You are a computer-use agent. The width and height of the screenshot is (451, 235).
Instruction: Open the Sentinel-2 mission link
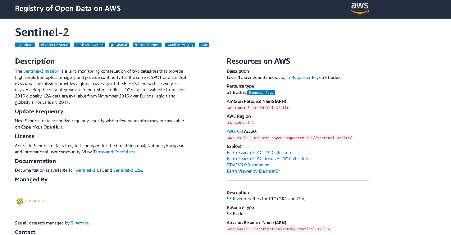click(41, 71)
